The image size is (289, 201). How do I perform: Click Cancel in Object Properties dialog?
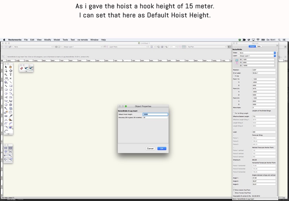(x=150, y=148)
